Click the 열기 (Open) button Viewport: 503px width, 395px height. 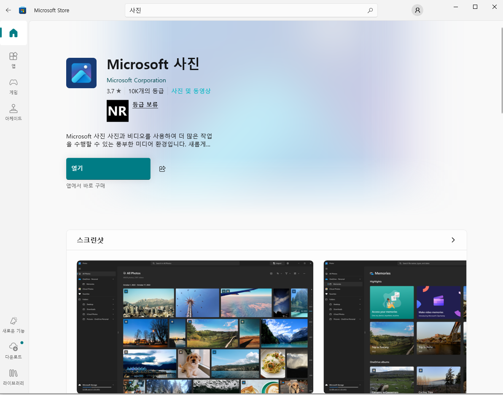[x=108, y=169]
